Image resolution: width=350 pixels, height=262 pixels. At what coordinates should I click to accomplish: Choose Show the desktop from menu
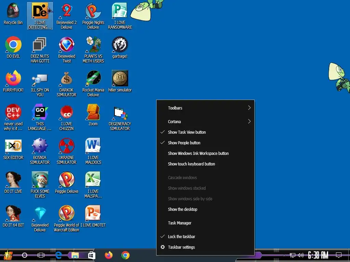[205, 209]
